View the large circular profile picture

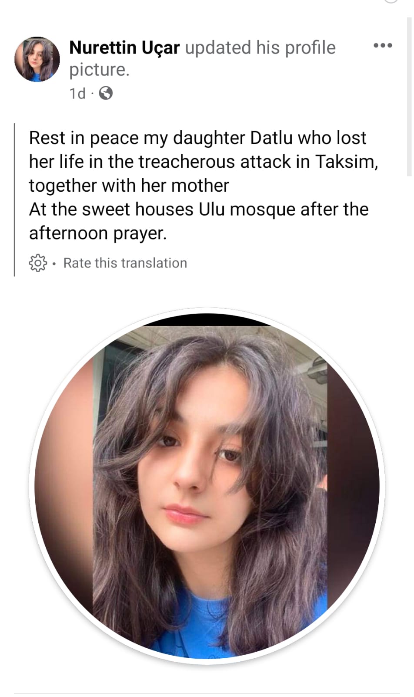point(207,486)
